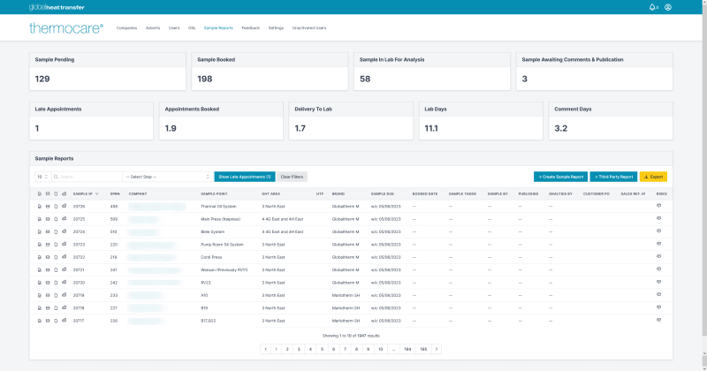Open the Select Step dropdown
This screenshot has height=371, width=707.
pos(167,177)
